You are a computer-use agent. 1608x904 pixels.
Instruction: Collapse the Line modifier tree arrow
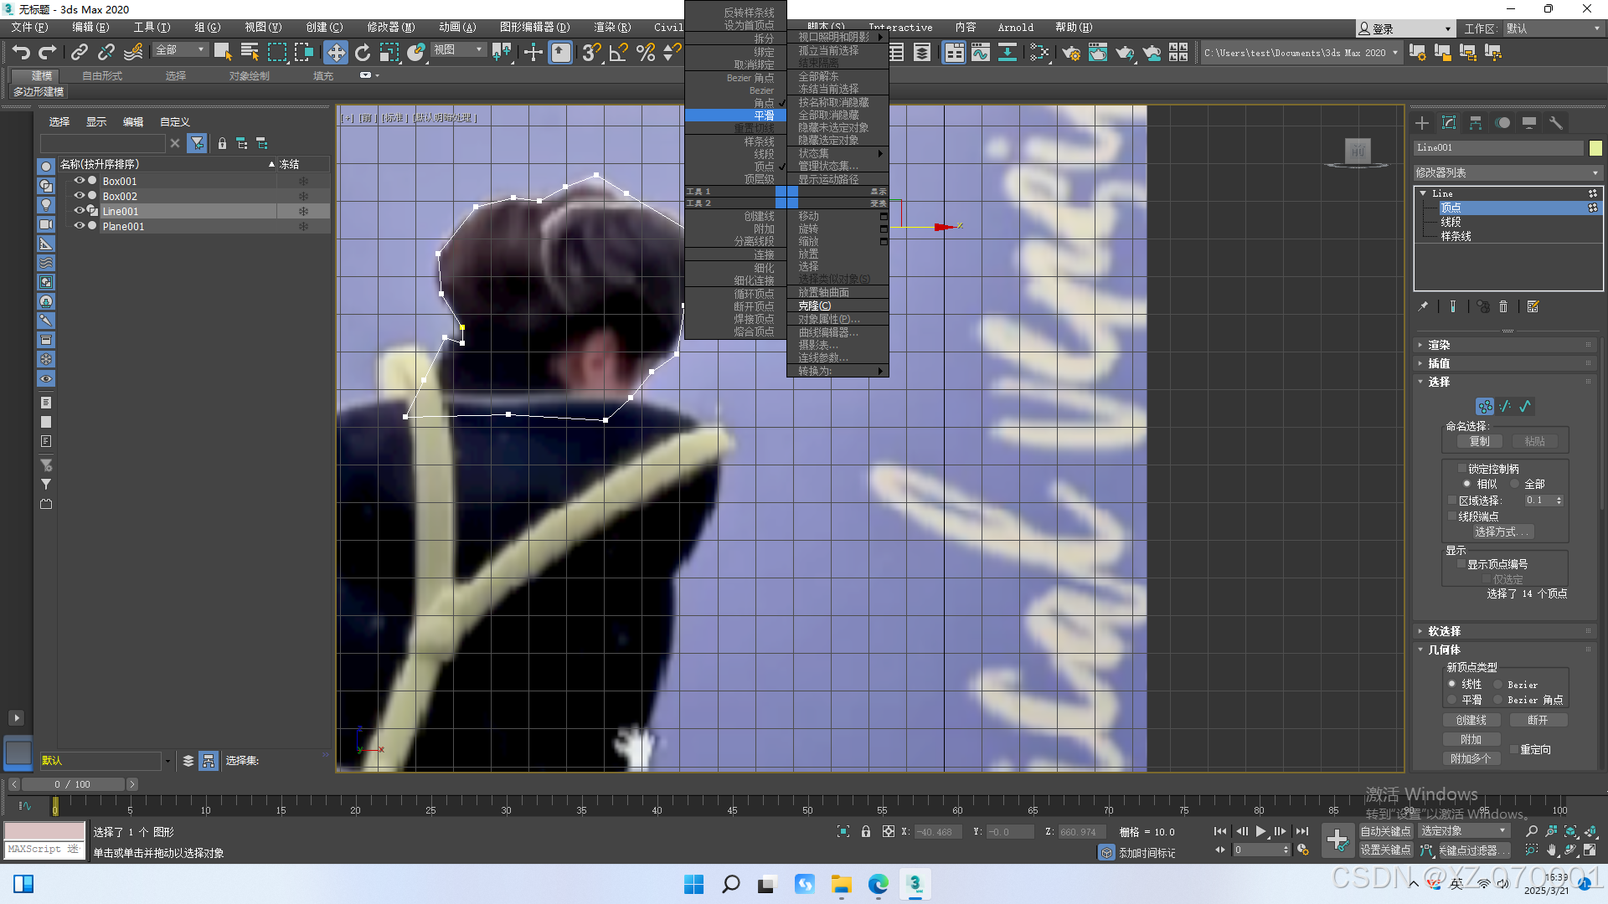tap(1423, 193)
